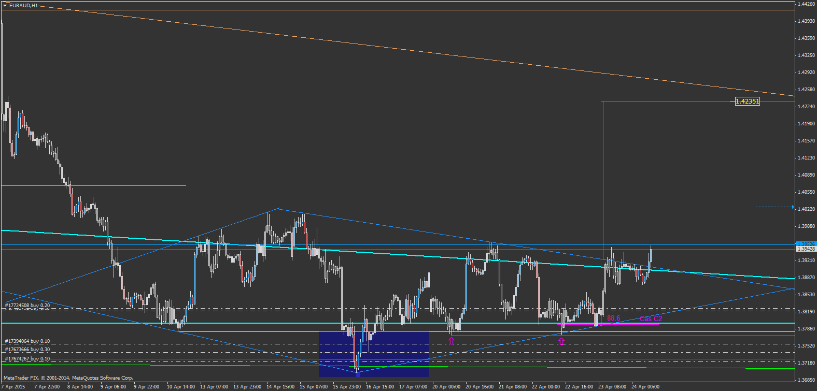Select the magenta 88.6 text label
Viewport: 817px width, 391px height.
tap(613, 318)
